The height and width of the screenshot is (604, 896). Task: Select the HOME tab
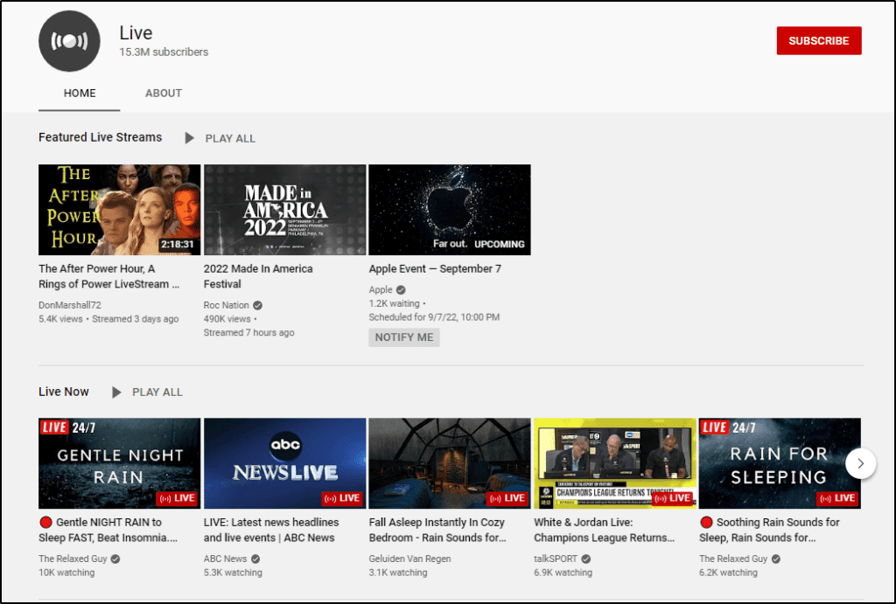(x=80, y=93)
